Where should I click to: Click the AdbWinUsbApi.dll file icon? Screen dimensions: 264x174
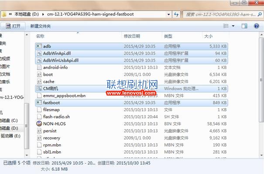39,61
